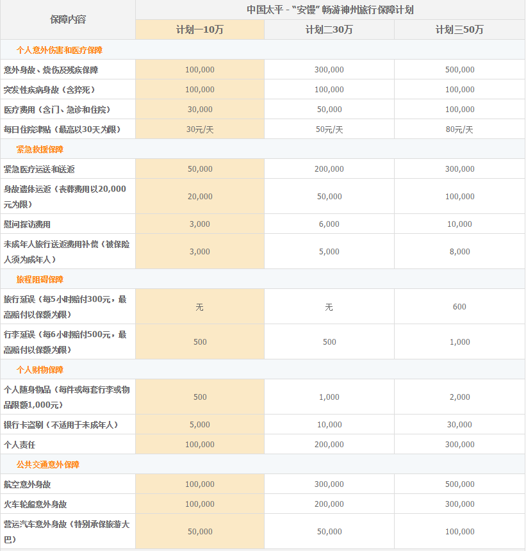Click the 个人随身物品 row label
526x551 pixels.
[67, 397]
